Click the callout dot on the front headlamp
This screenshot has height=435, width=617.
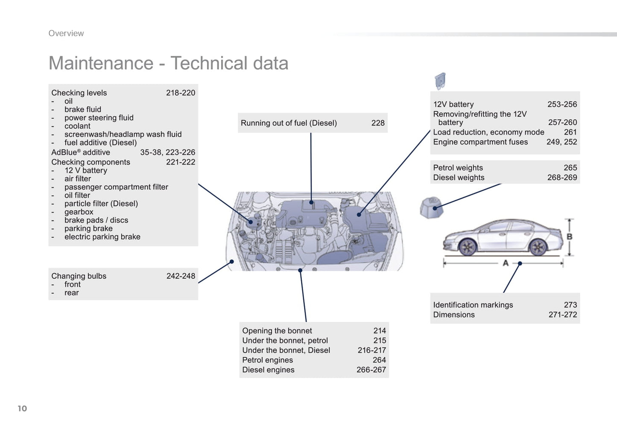(x=232, y=261)
